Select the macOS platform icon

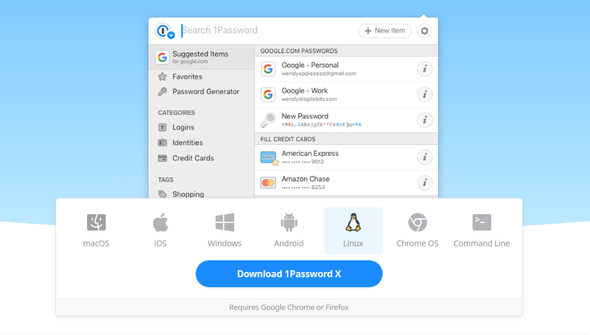(96, 231)
